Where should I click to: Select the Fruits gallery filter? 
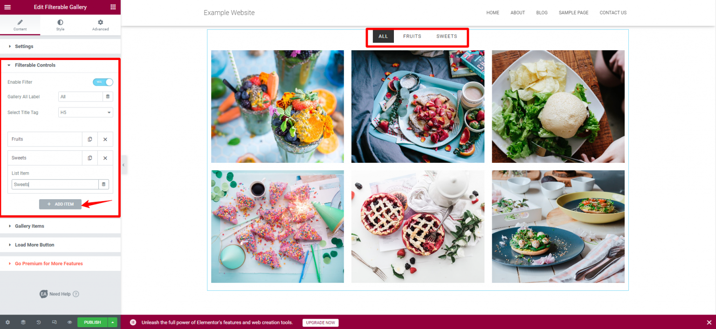(x=412, y=36)
